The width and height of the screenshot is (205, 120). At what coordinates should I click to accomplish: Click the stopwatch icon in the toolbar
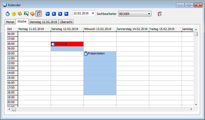tap(8, 14)
